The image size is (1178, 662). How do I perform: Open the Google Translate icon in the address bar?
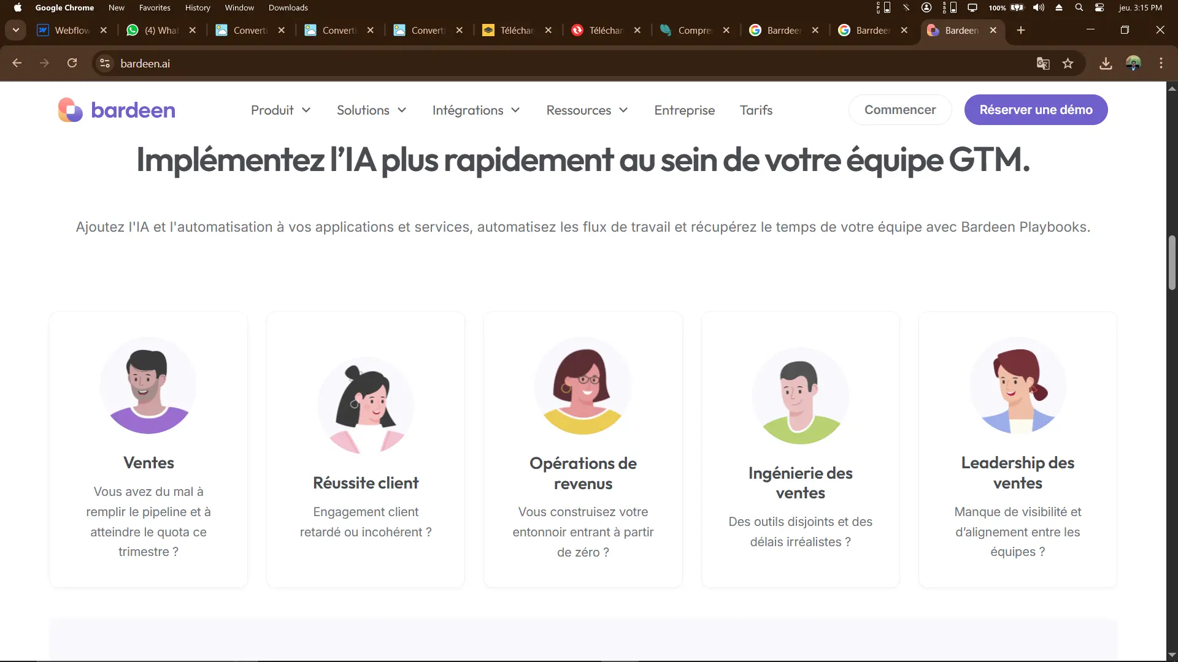point(1043,63)
